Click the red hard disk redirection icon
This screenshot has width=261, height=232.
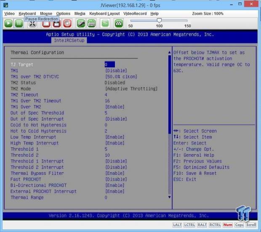pos(46,24)
